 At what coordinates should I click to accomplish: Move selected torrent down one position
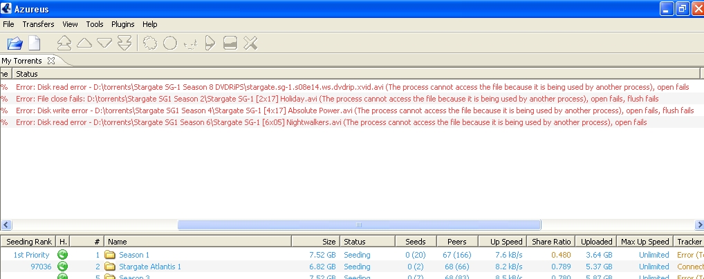pos(104,43)
